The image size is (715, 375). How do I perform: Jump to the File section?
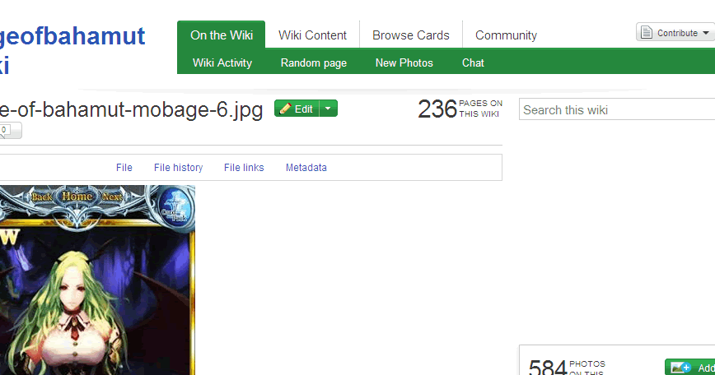click(x=124, y=168)
